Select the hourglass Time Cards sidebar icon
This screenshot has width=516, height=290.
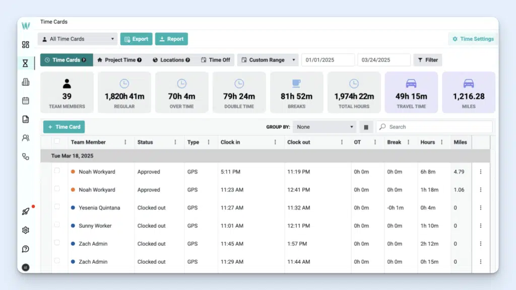[25, 62]
